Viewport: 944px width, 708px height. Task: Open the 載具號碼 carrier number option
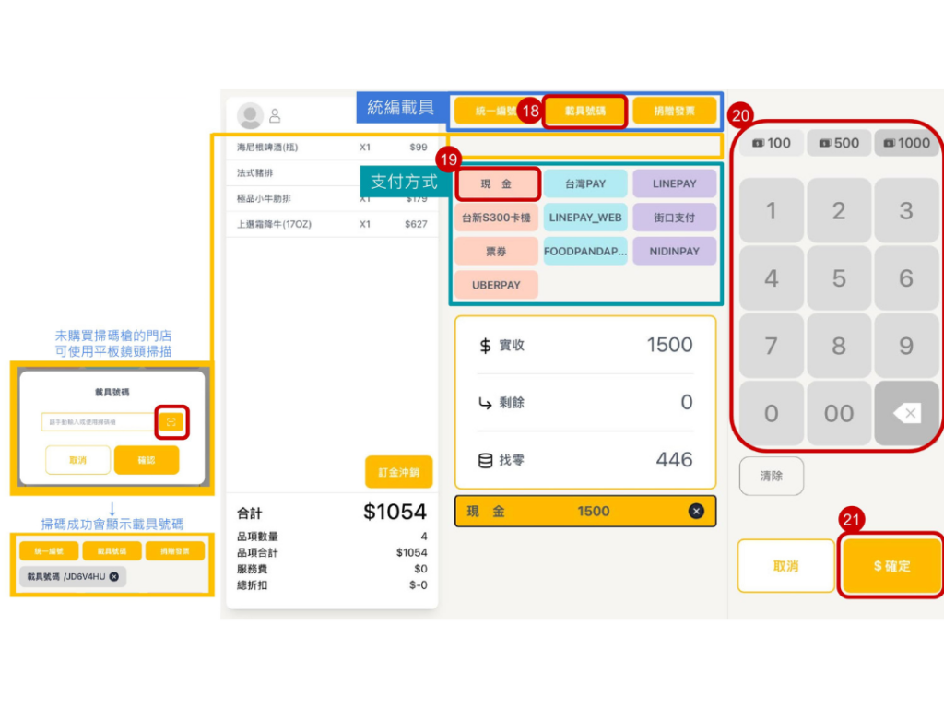(584, 111)
